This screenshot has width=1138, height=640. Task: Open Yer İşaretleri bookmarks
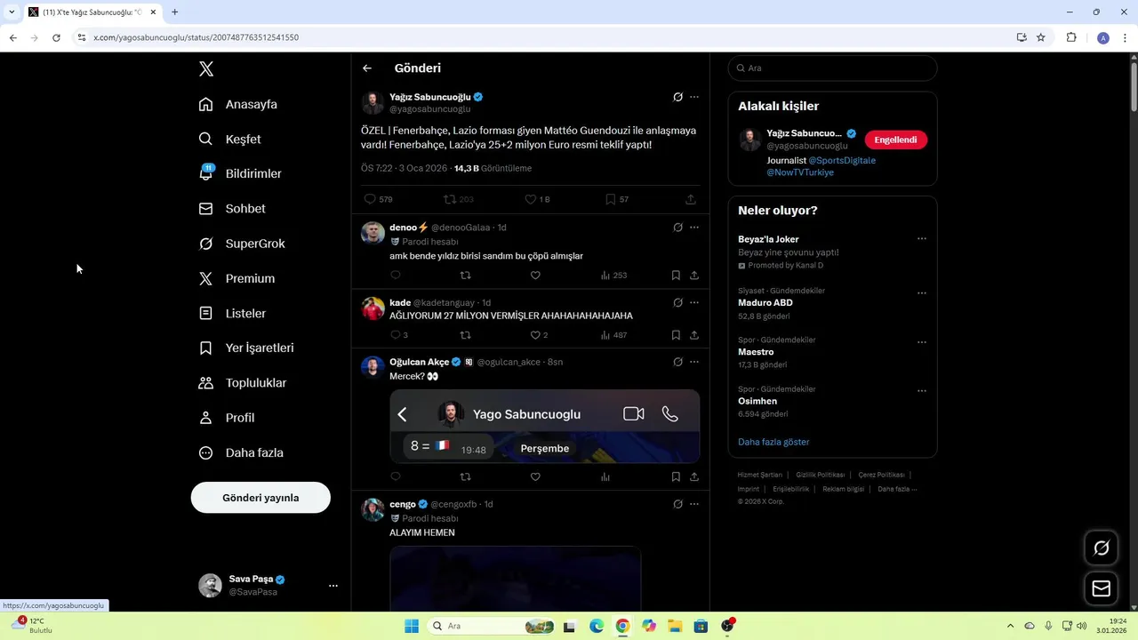[246, 348]
